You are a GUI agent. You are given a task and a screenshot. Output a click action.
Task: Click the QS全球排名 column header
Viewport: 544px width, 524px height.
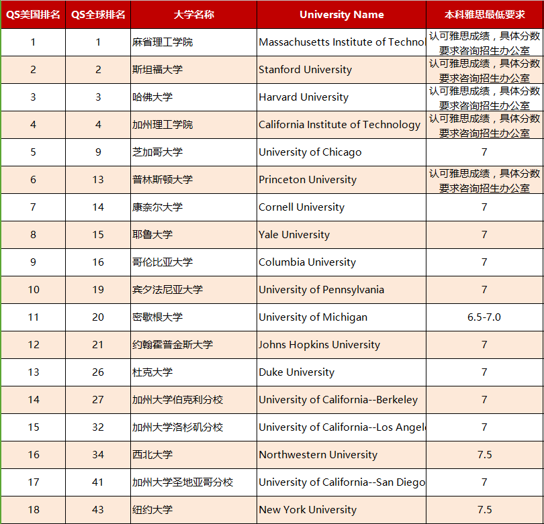coord(98,14)
